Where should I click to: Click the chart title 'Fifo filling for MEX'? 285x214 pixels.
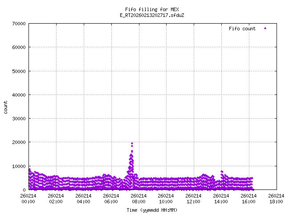(x=152, y=9)
